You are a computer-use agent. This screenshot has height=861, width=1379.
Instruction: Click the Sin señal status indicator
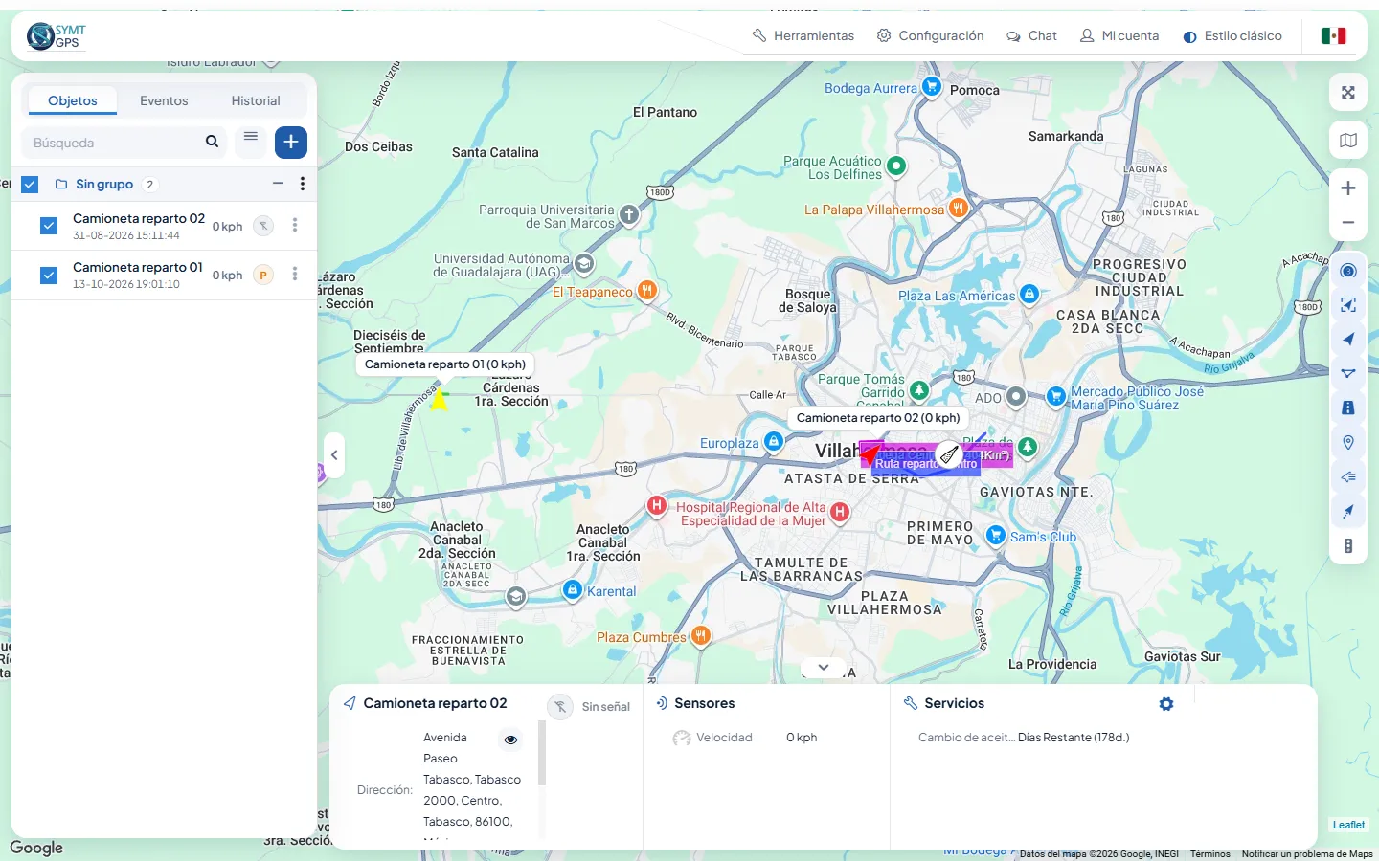[589, 707]
